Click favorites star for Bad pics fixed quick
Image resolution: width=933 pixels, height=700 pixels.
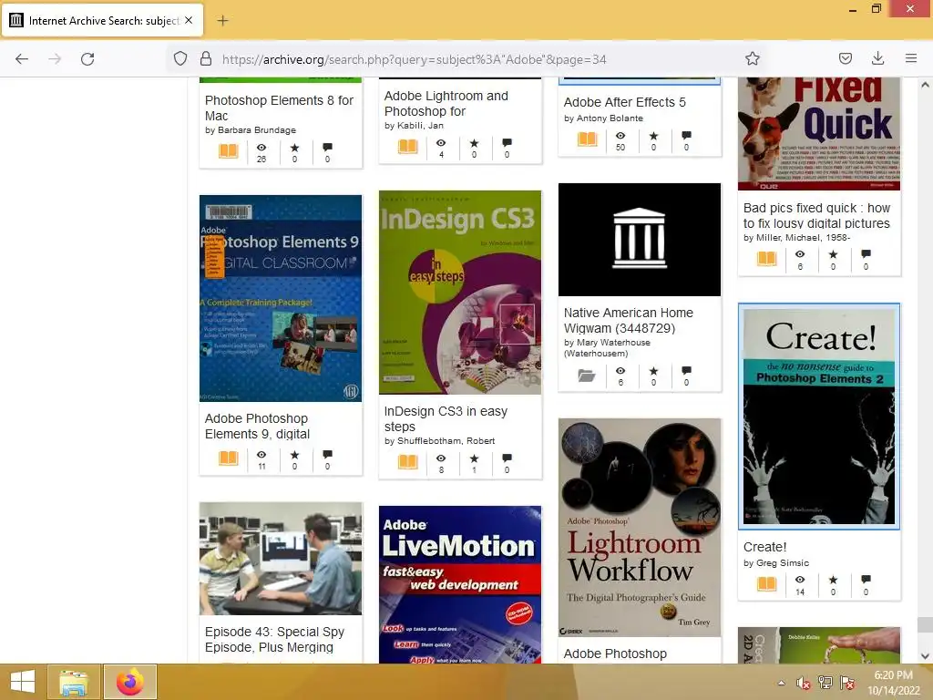pyautogui.click(x=833, y=254)
